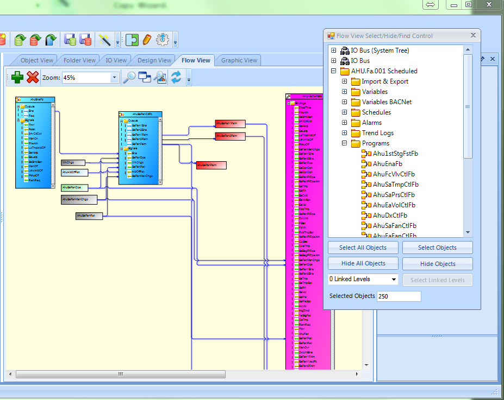
Task: Expand the Trend Logs folder
Action: [x=344, y=133]
